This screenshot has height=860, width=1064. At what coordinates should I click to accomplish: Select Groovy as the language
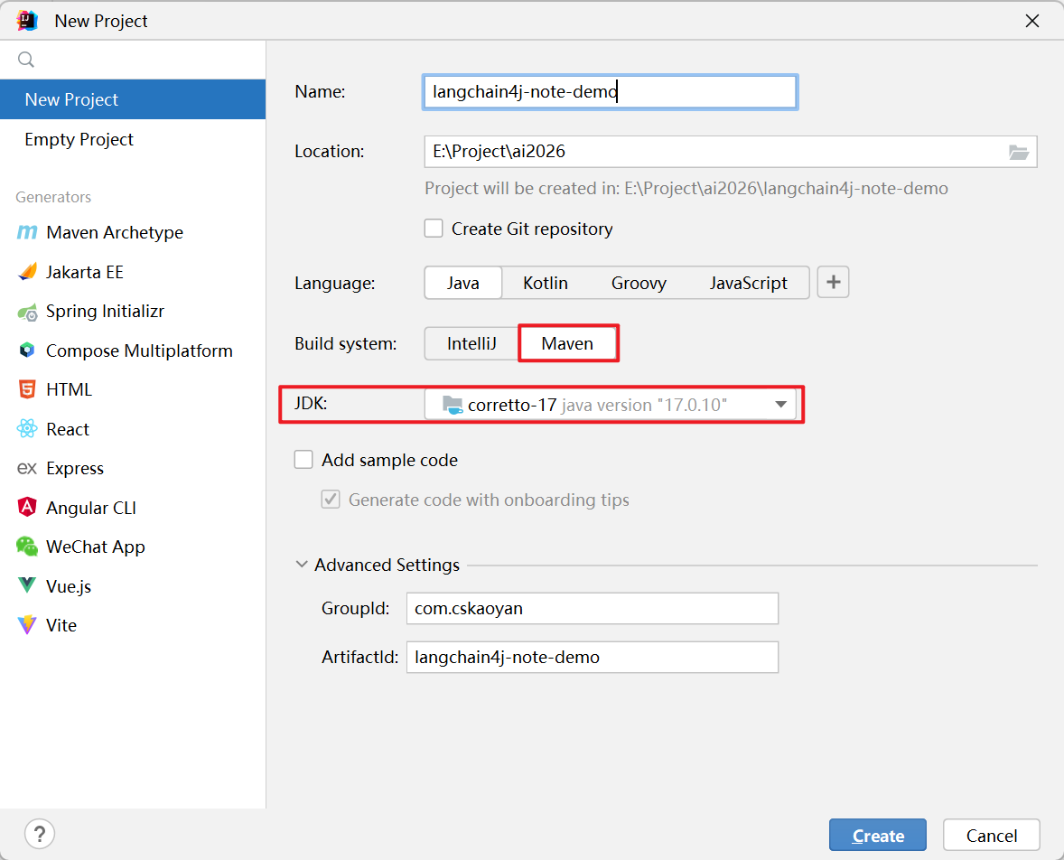pyautogui.click(x=639, y=283)
